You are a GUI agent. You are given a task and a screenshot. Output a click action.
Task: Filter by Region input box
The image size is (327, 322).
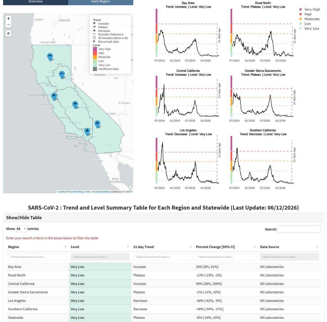(x=37, y=257)
